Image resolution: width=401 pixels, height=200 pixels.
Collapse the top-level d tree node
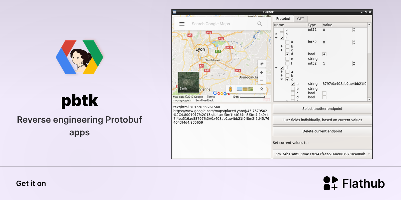(276, 68)
